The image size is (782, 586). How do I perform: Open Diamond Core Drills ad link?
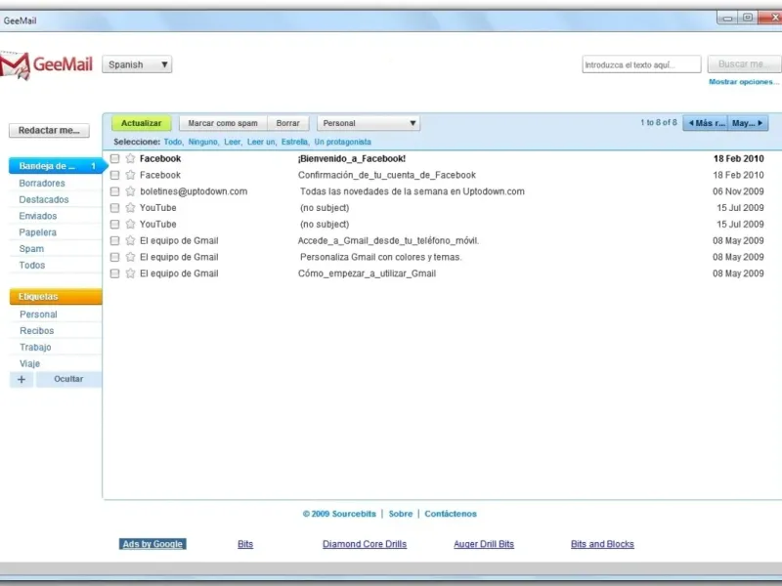pos(365,544)
